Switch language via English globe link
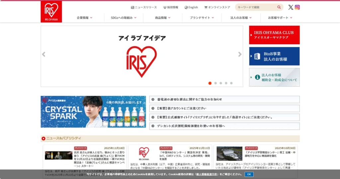The width and height of the screenshot is (340, 179). (191, 7)
